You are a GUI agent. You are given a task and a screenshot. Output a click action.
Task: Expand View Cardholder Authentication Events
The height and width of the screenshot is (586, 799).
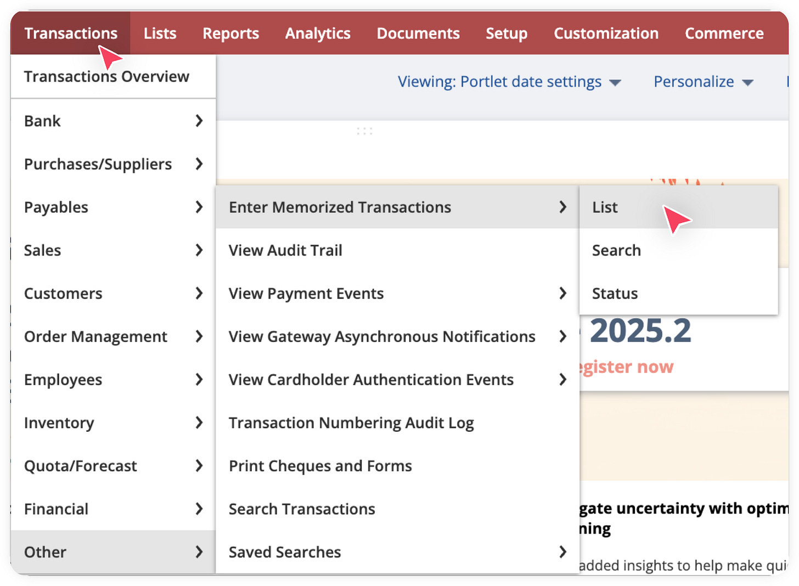point(397,380)
